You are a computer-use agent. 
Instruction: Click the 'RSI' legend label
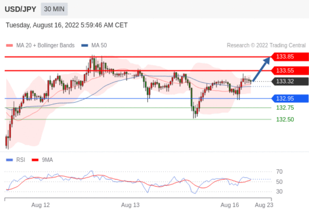tap(21, 160)
